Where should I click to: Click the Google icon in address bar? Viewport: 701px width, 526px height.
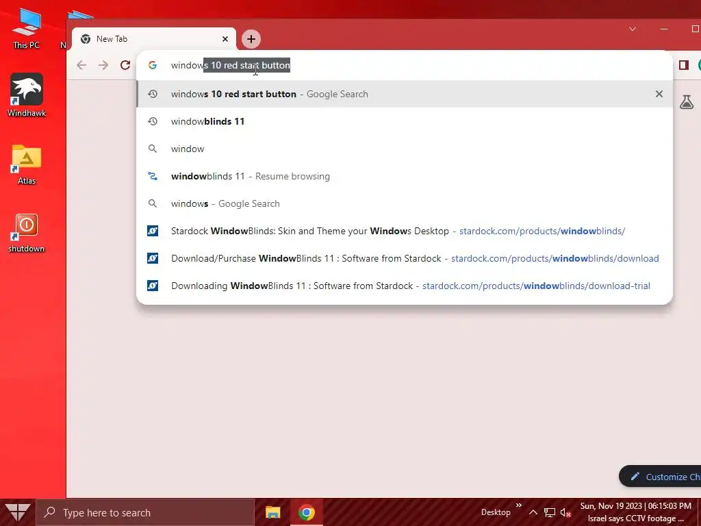click(153, 65)
